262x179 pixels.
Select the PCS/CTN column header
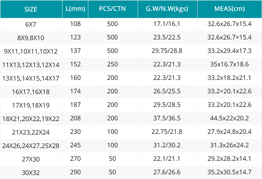(112, 9)
